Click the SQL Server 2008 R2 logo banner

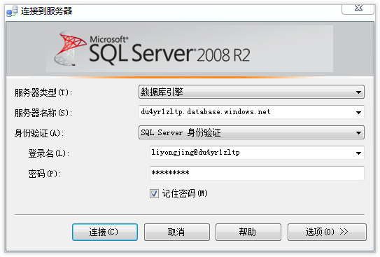190,49
